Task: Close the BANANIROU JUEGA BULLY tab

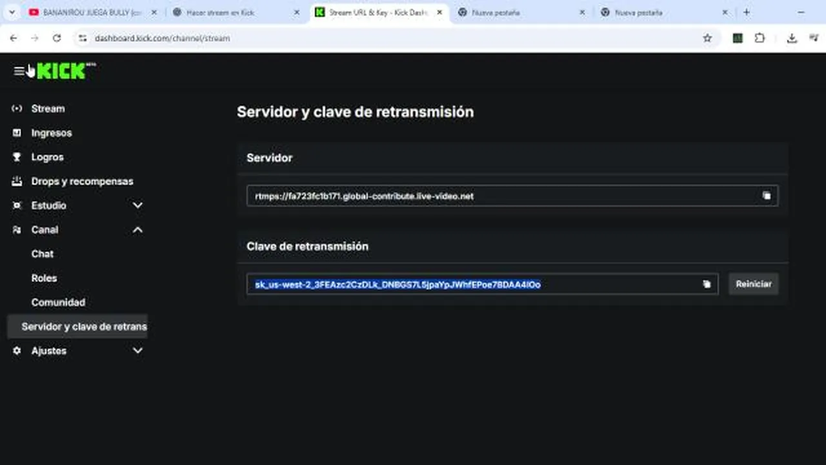Action: [154, 12]
